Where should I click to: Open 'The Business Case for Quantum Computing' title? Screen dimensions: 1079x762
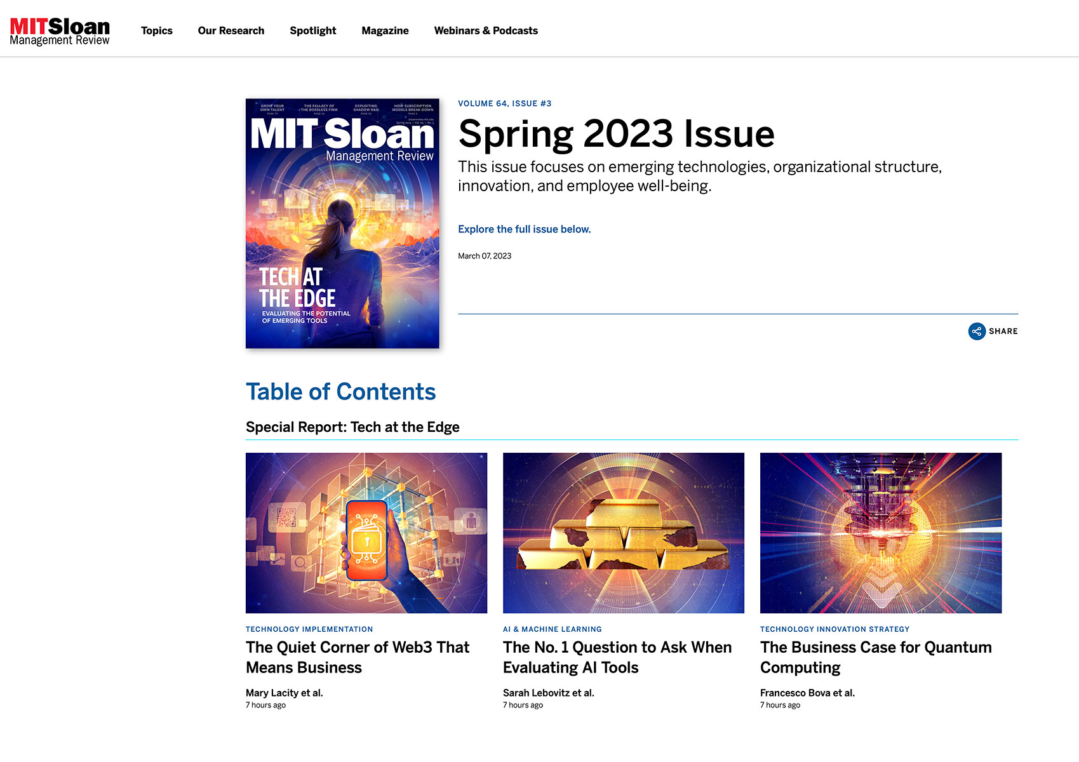(876, 657)
